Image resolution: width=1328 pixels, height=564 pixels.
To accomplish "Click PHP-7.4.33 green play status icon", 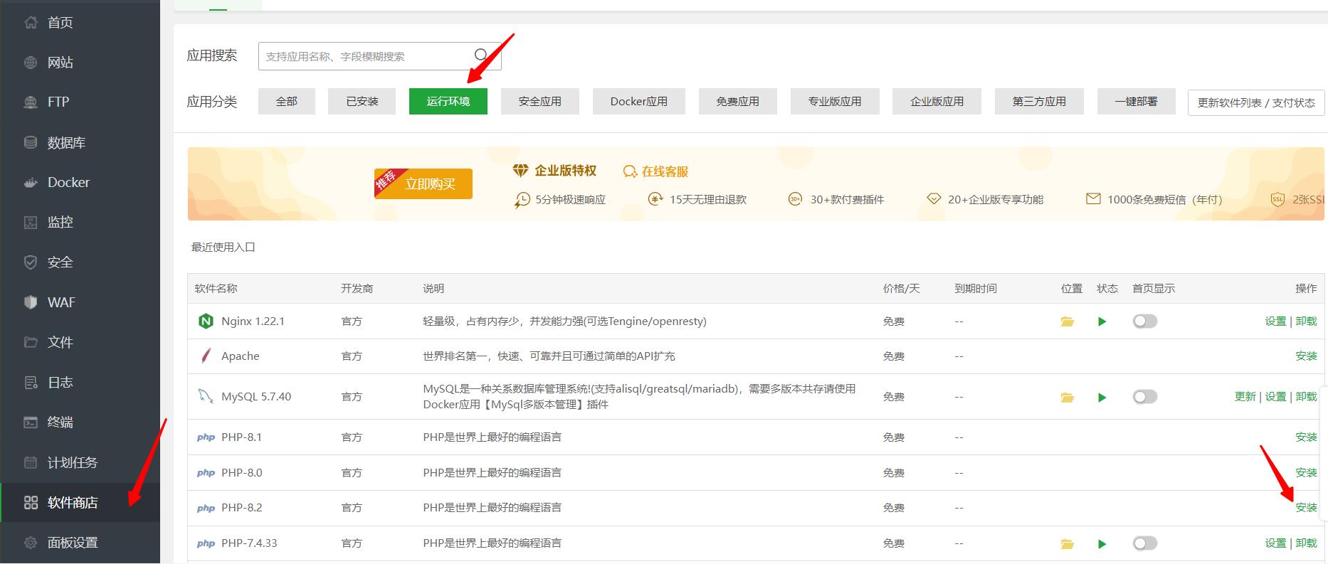I will point(1102,544).
